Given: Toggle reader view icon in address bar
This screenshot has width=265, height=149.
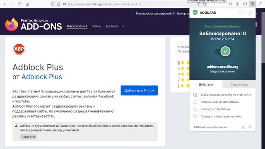Looking at the screenshot, I should [x=199, y=4].
